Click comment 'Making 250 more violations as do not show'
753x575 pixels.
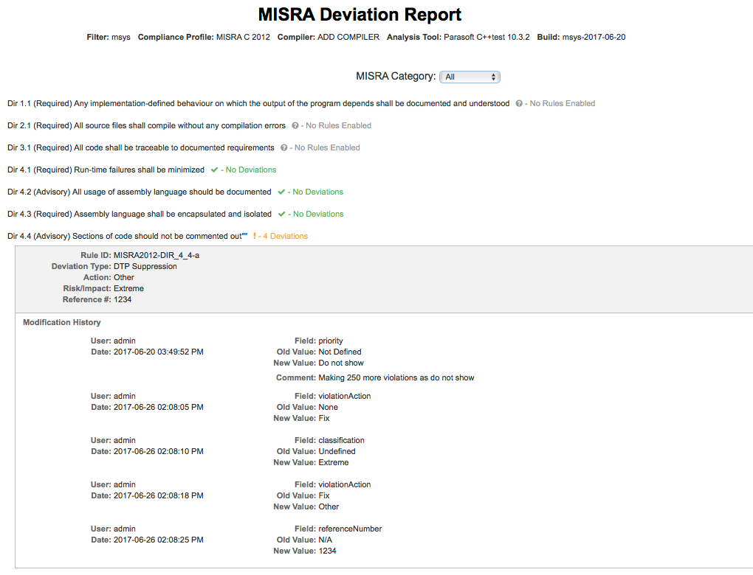[x=396, y=377]
